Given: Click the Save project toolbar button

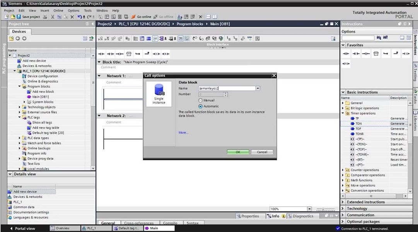Looking at the screenshot, I should click(x=28, y=17).
